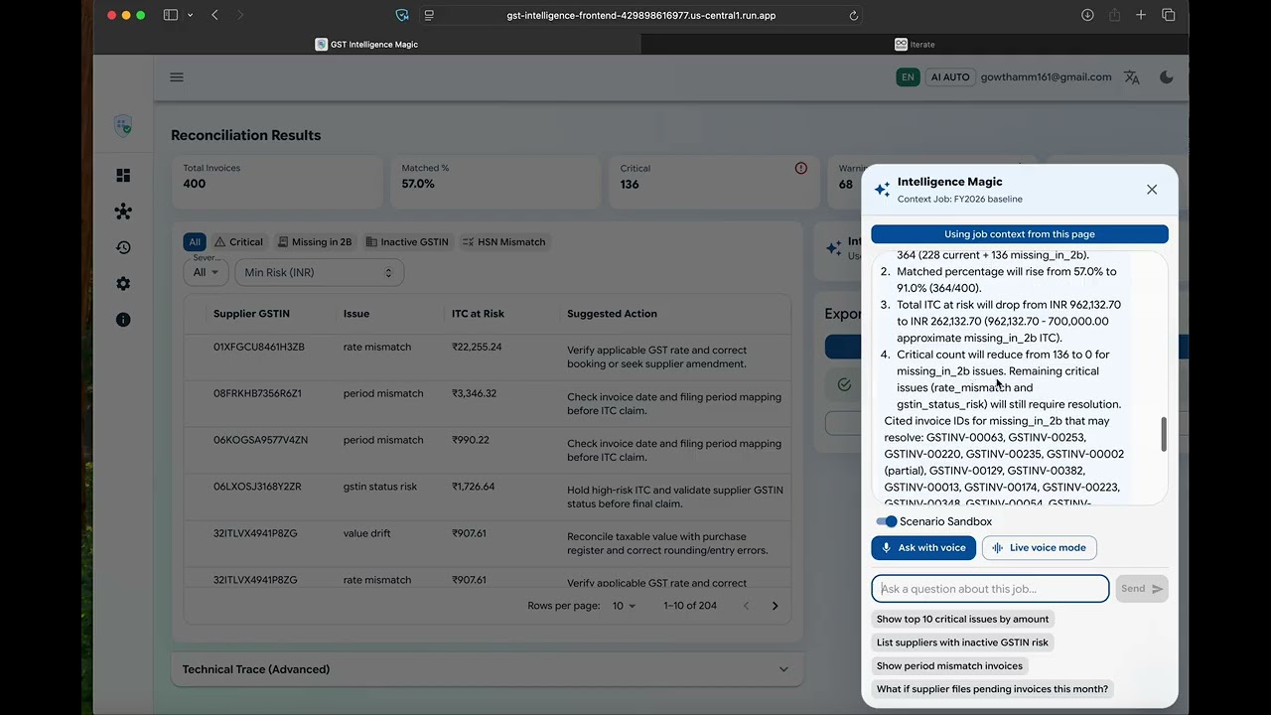Click the translate language icon

click(1132, 77)
